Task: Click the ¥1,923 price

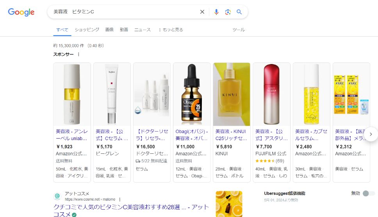Action: click(x=64, y=147)
